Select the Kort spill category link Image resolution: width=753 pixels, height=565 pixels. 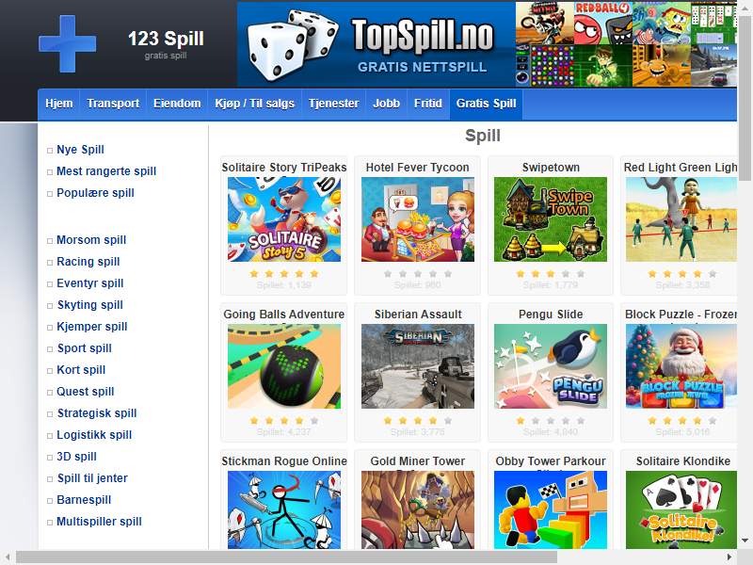coord(81,370)
